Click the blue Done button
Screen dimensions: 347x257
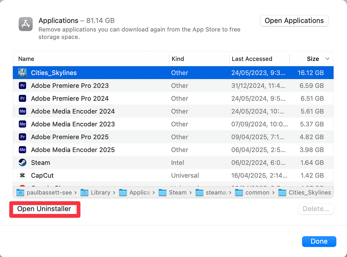[319, 241]
